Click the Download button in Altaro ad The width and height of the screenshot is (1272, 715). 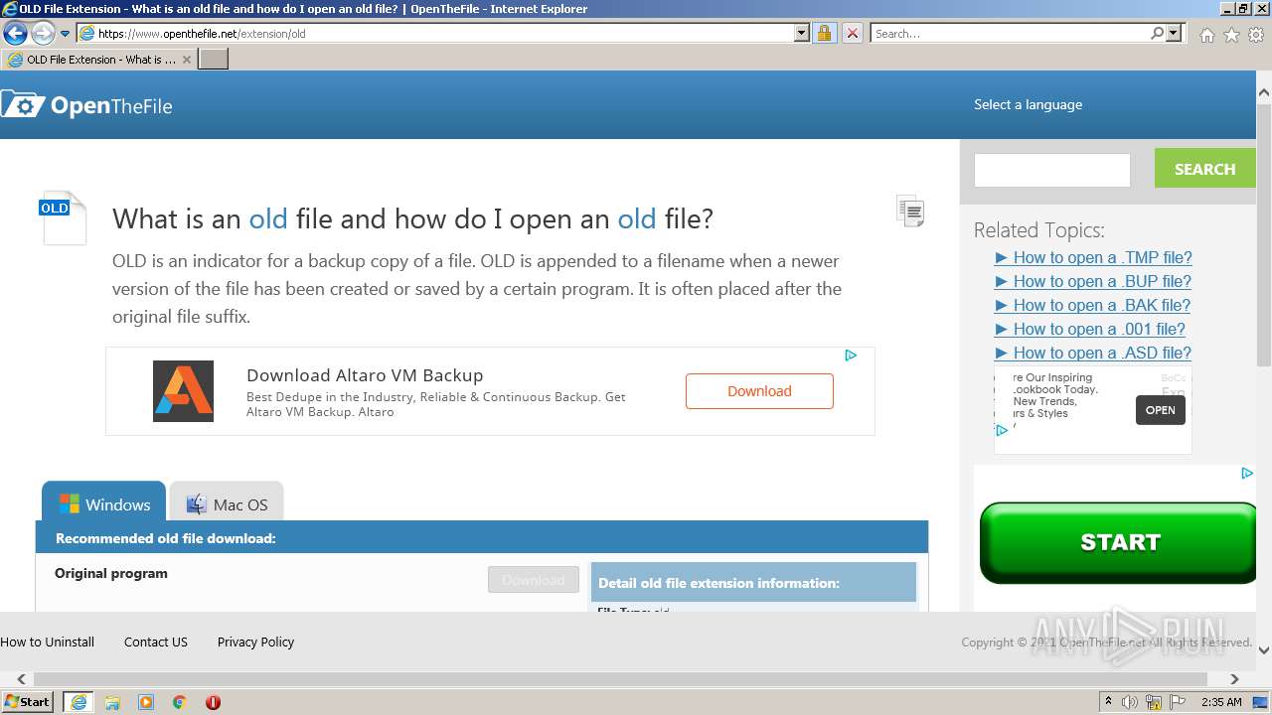(759, 391)
